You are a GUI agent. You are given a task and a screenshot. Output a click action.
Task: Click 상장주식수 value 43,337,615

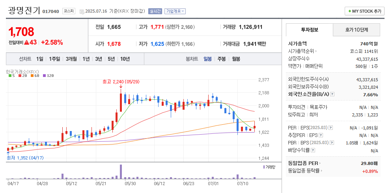pyautogui.click(x=367, y=59)
